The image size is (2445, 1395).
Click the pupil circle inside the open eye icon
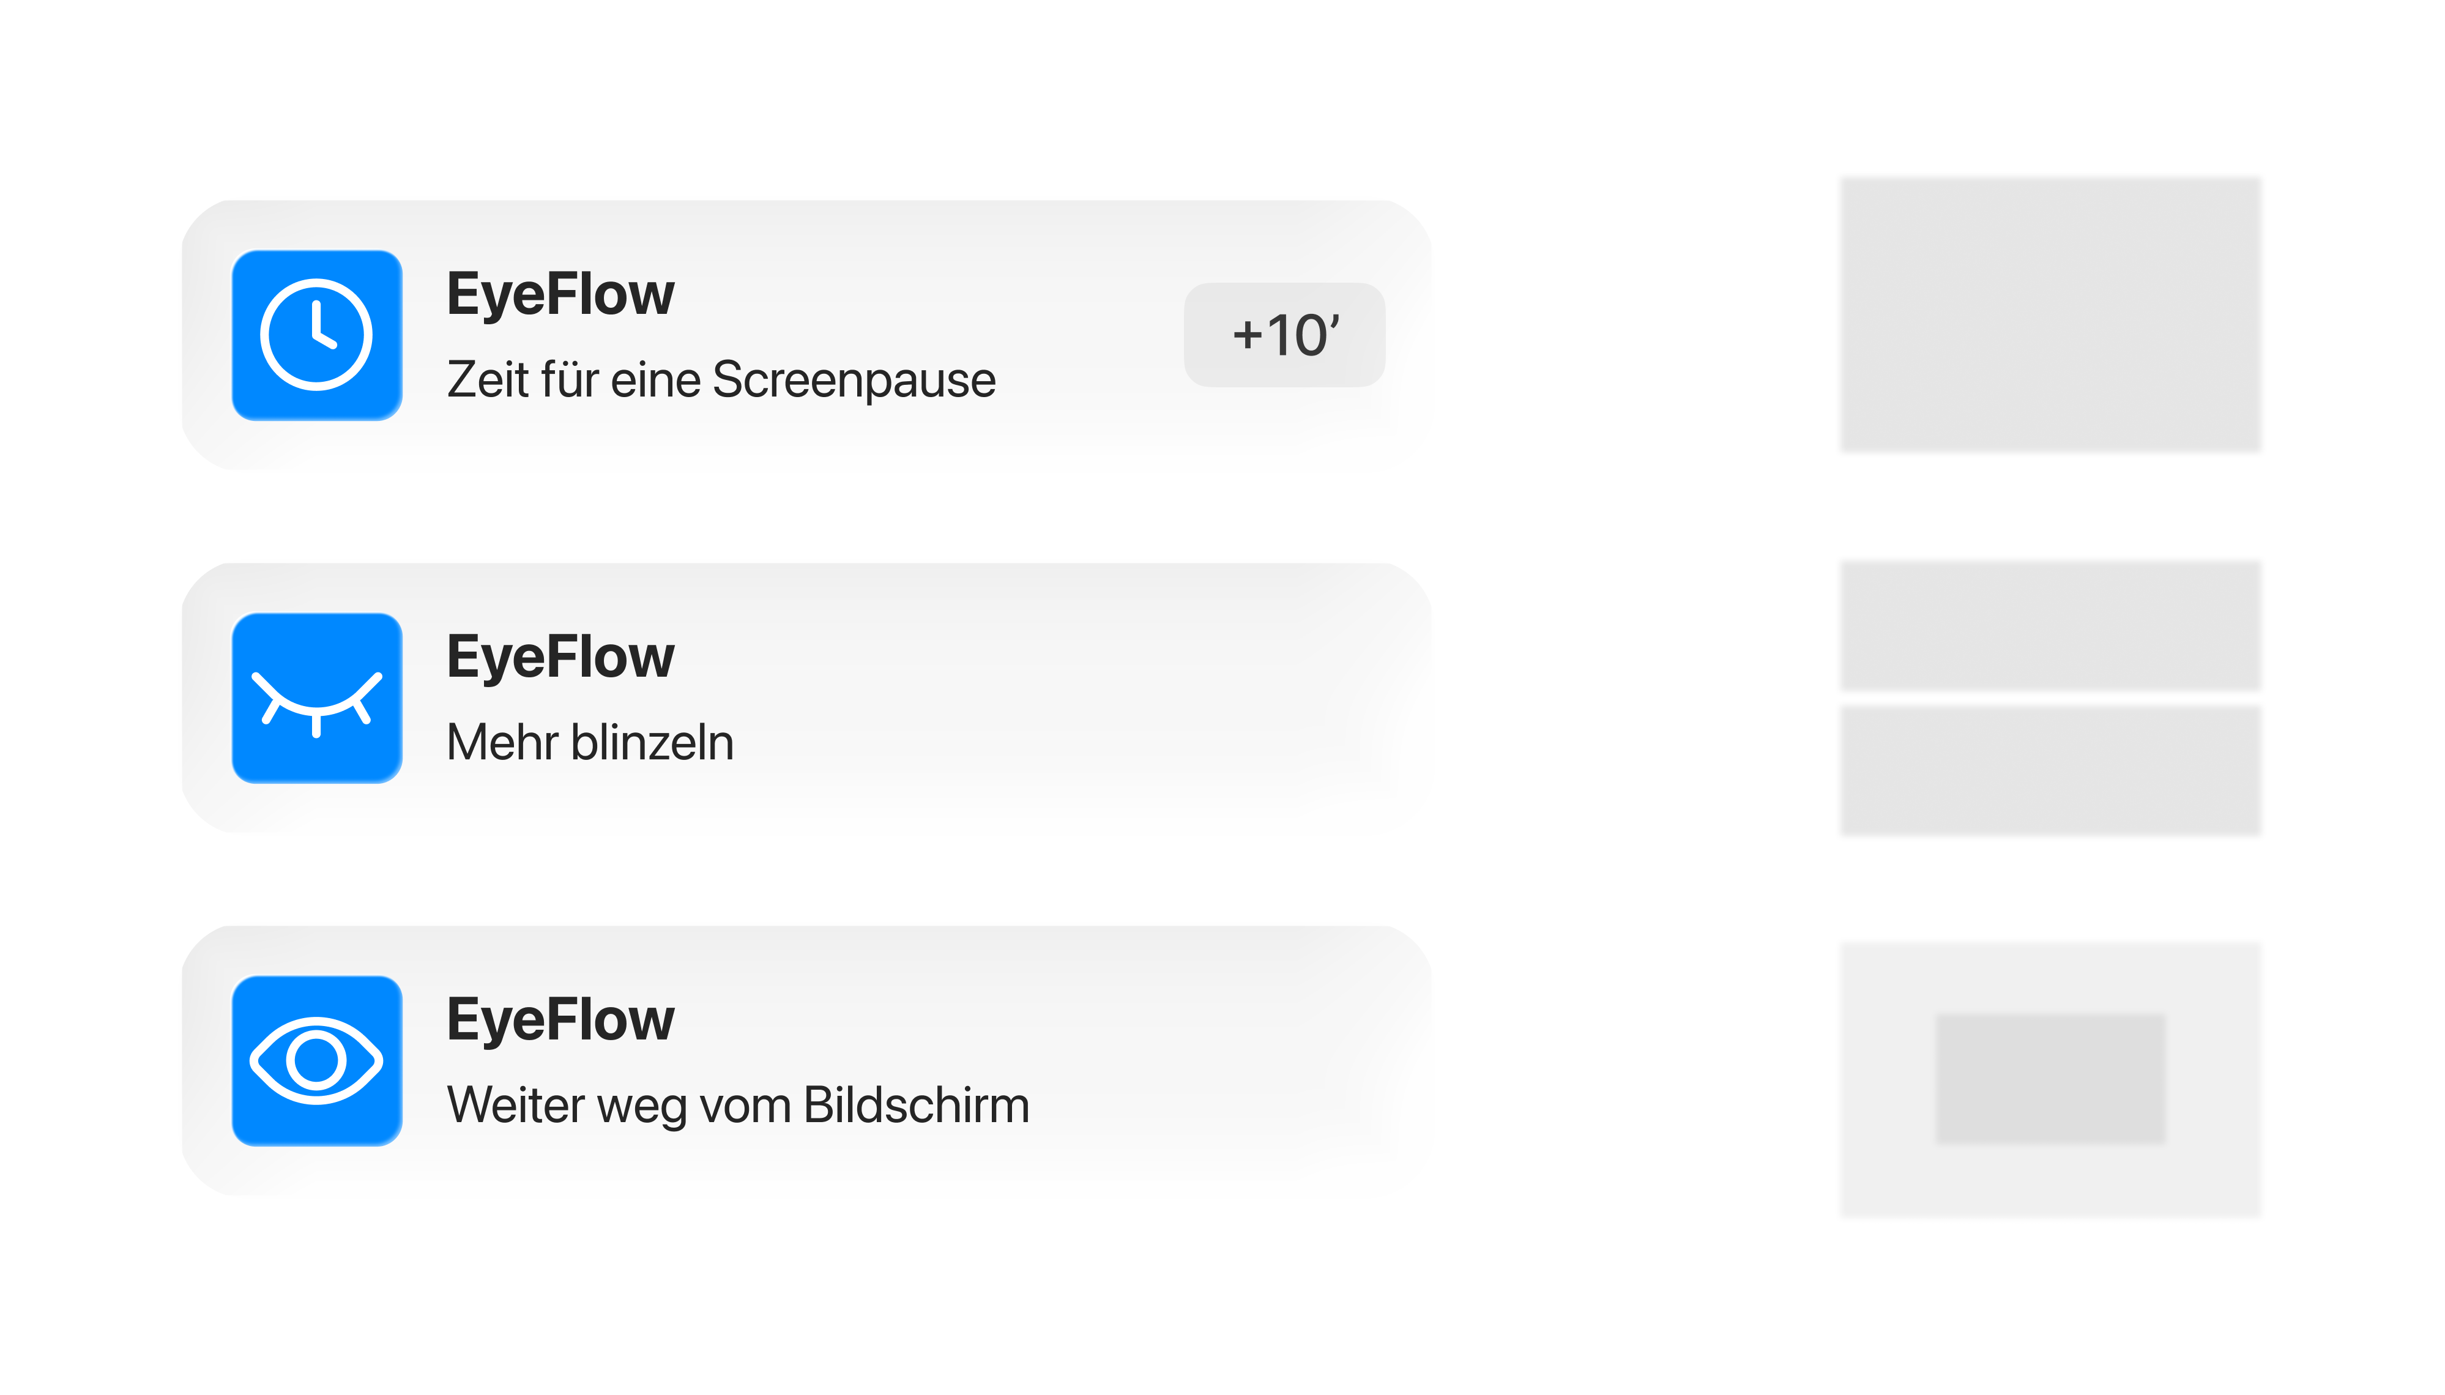[316, 1060]
